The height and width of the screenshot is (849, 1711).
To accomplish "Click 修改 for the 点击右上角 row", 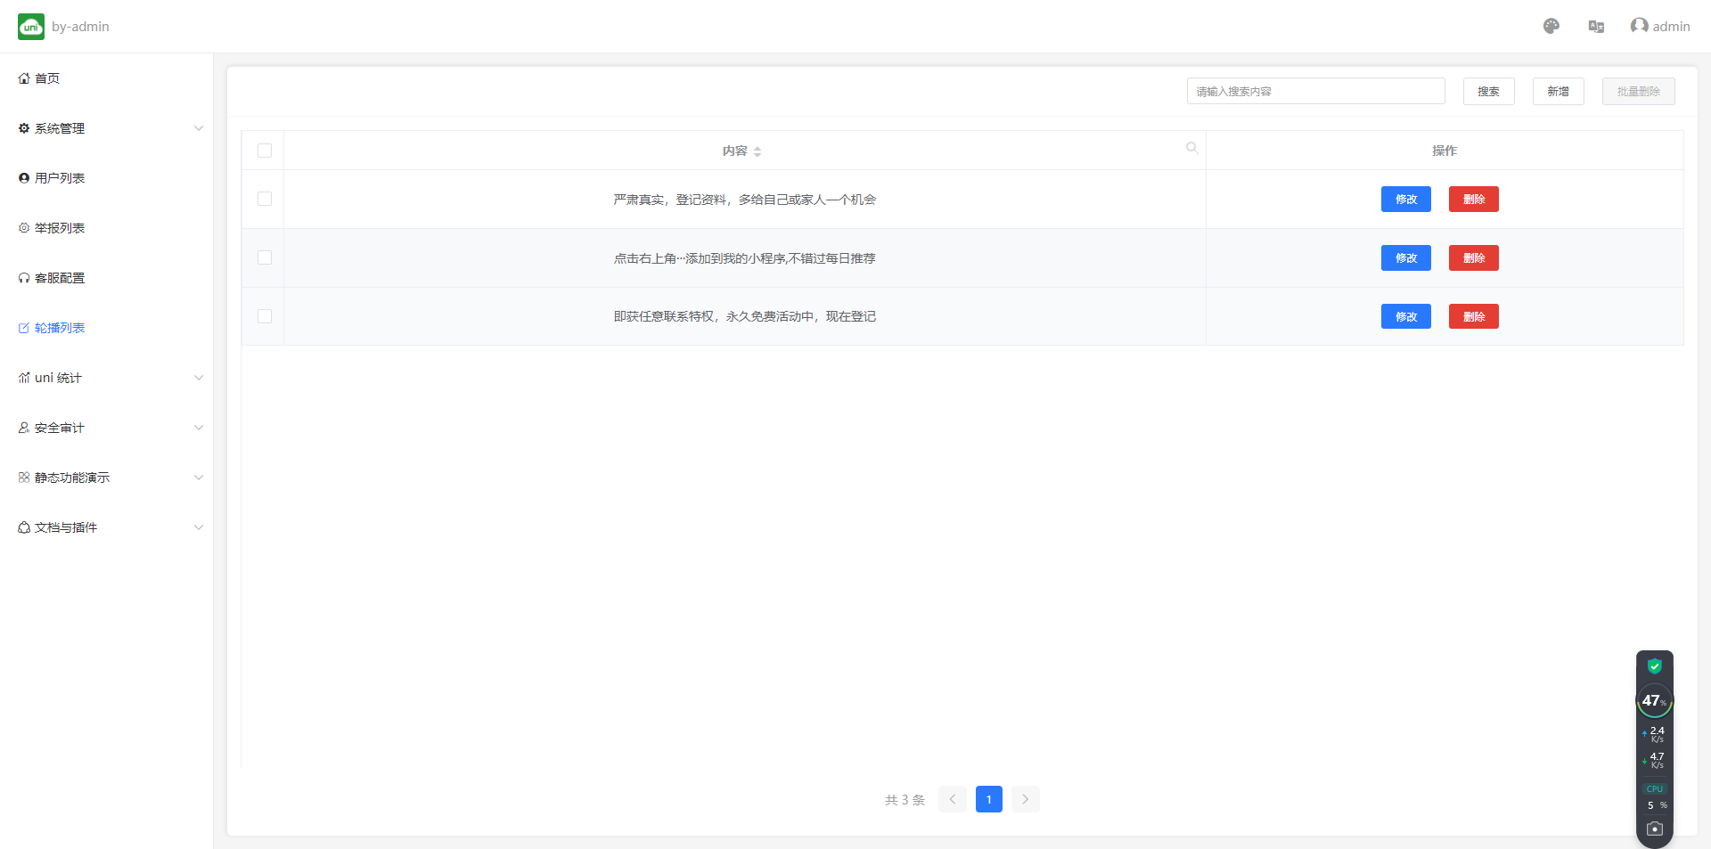I will click(x=1406, y=258).
